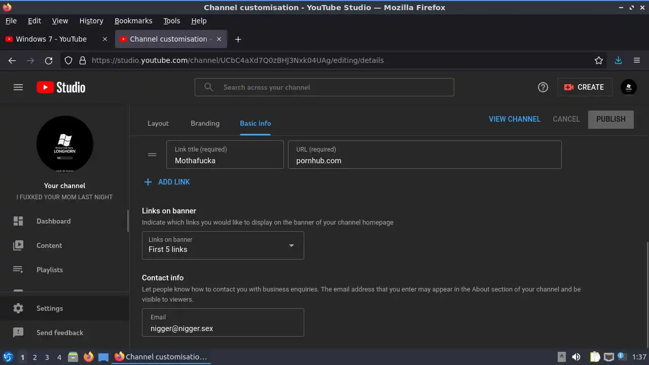Click the Playlists sidebar icon
This screenshot has height=365, width=649.
[x=18, y=270]
